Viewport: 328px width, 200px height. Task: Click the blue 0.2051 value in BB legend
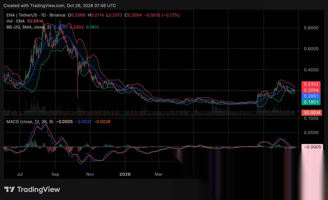pos(60,27)
